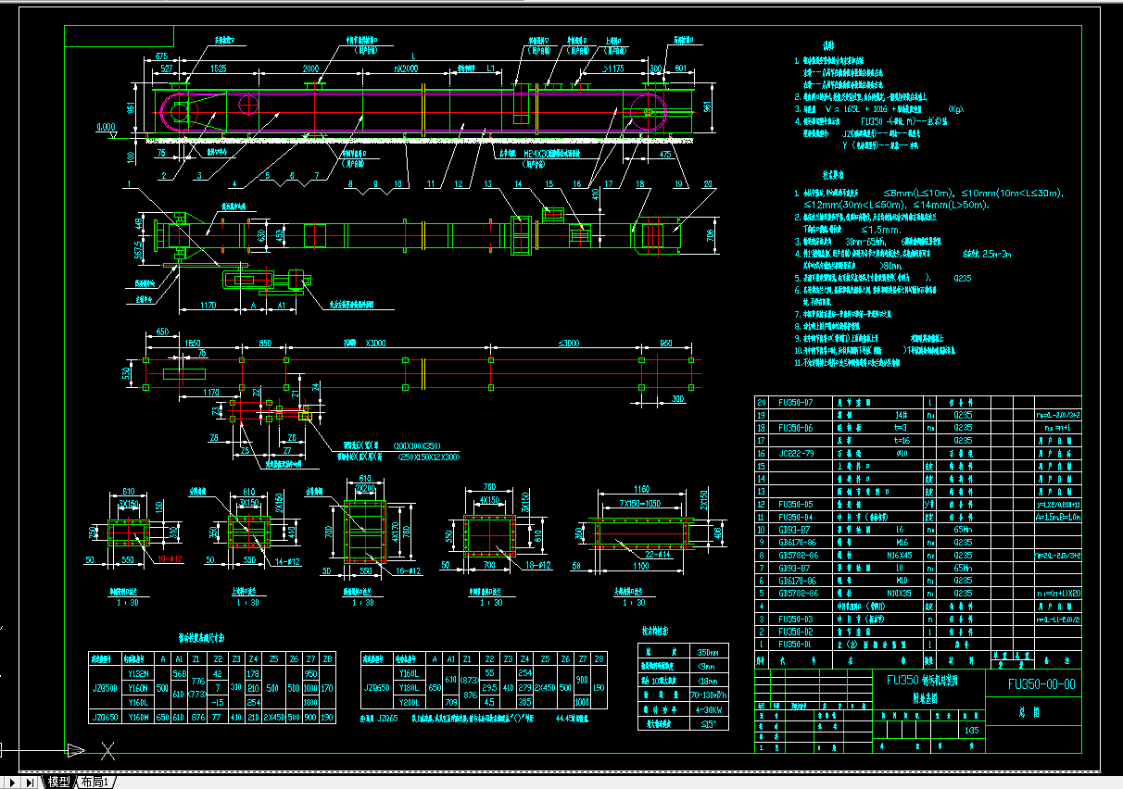This screenshot has height=789, width=1123.
Task: Select the FU350-07 entry in parts list
Action: (795, 403)
